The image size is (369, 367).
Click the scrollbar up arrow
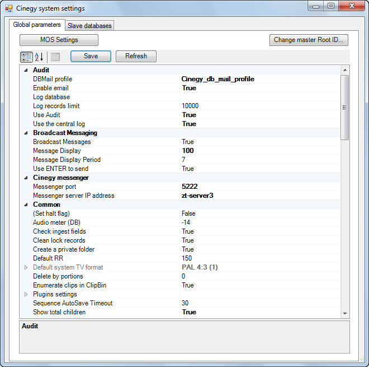(x=345, y=70)
